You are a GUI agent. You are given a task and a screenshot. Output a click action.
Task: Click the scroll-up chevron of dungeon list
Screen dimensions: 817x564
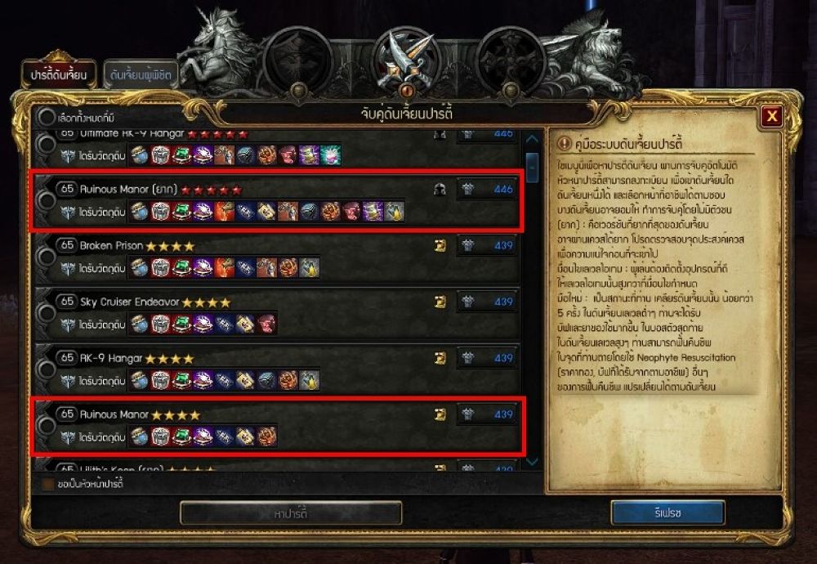(x=532, y=139)
